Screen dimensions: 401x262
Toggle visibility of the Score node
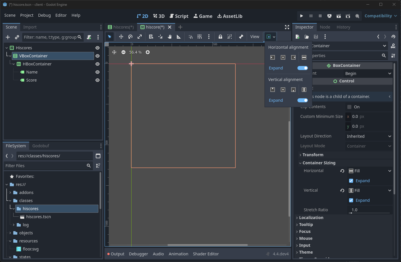point(98,80)
